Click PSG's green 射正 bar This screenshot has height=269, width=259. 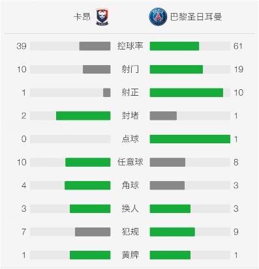[x=187, y=92]
